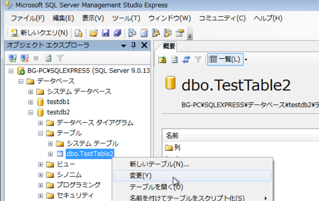Expand the testdb1 database node
The width and height of the screenshot is (319, 201).
coord(31,102)
